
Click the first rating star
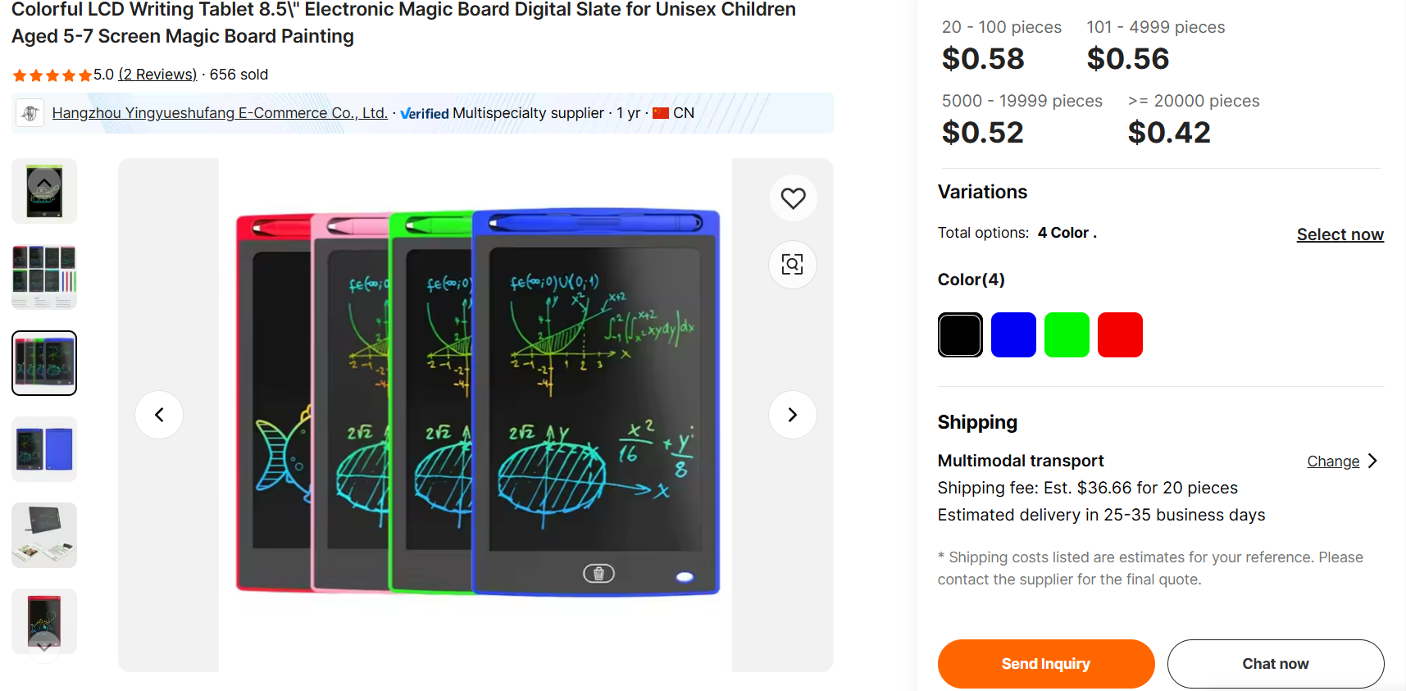[18, 75]
